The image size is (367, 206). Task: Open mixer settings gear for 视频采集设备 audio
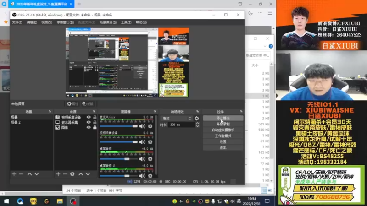point(150,142)
